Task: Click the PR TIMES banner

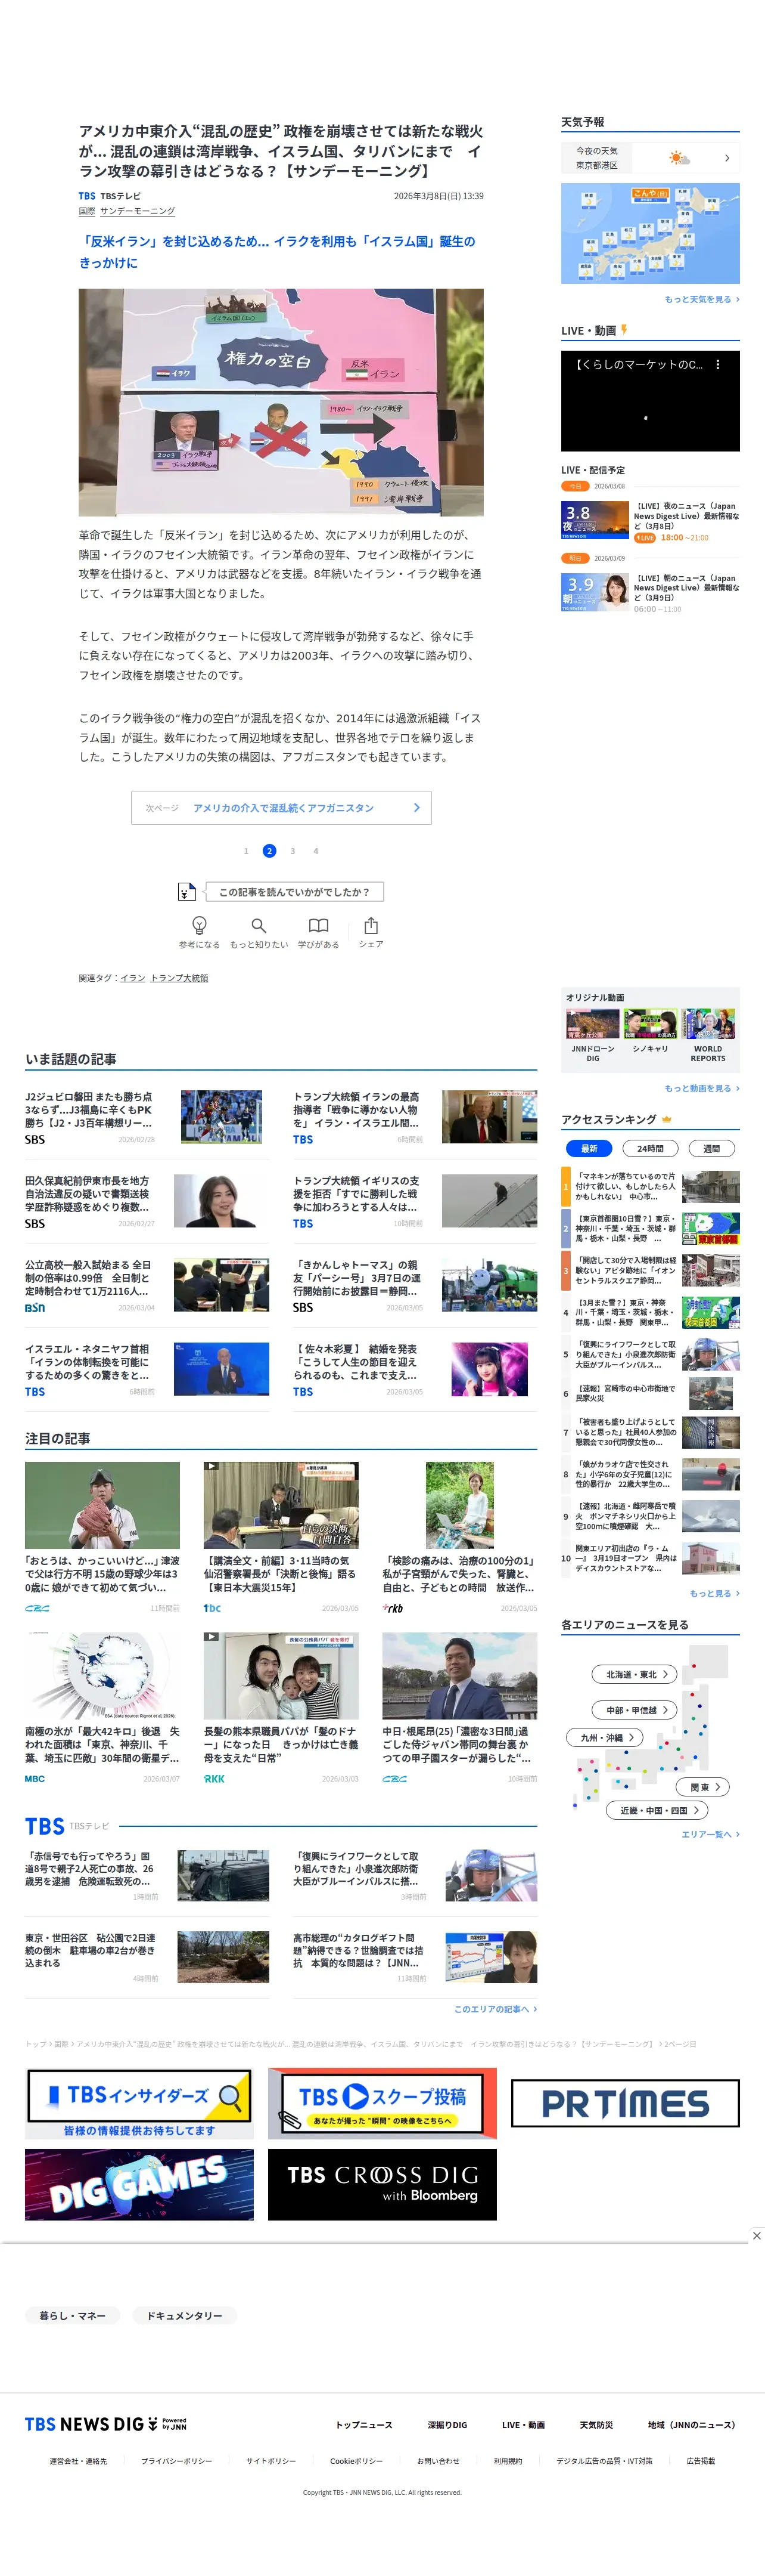Action: [625, 2103]
